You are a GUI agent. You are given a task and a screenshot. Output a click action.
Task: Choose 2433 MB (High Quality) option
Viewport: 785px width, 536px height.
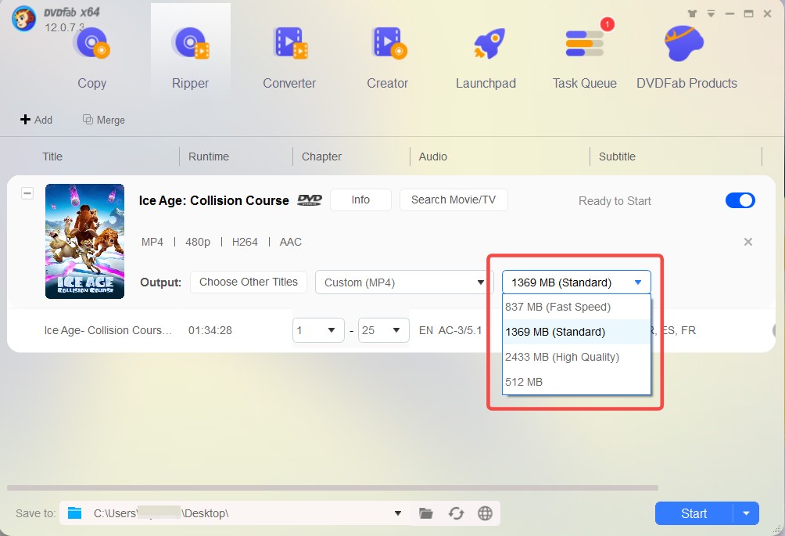pyautogui.click(x=561, y=357)
